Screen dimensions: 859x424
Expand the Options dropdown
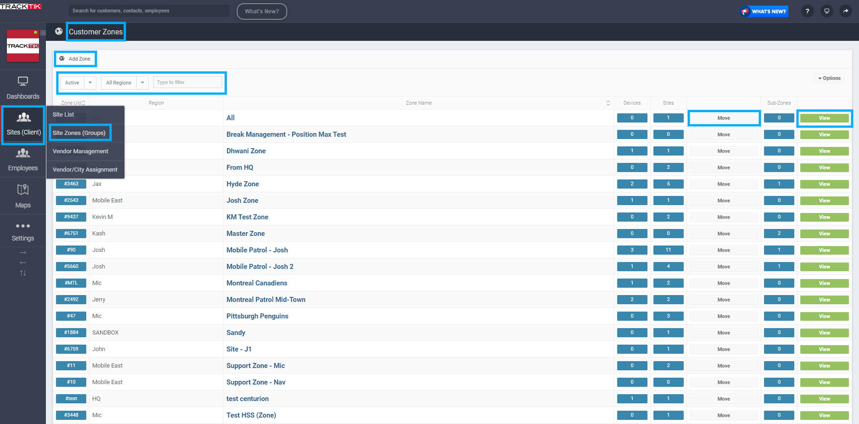coord(829,78)
